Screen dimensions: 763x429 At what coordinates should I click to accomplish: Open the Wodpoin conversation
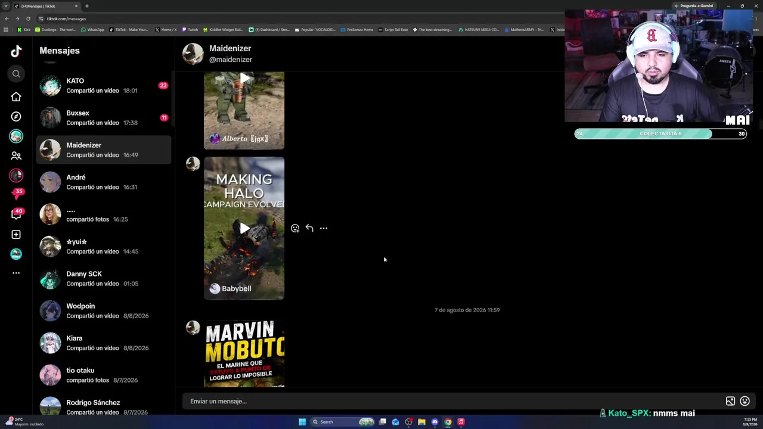(x=104, y=310)
